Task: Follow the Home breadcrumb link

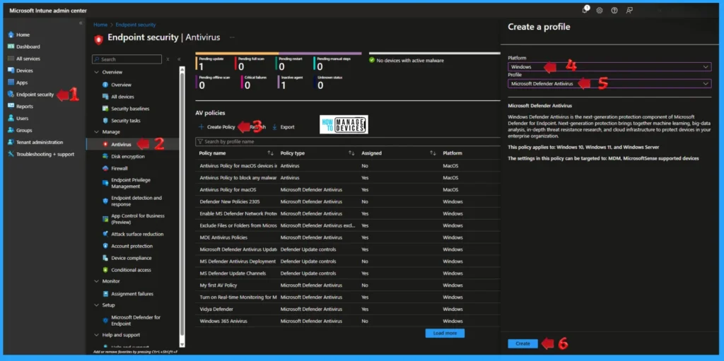Action: click(100, 25)
